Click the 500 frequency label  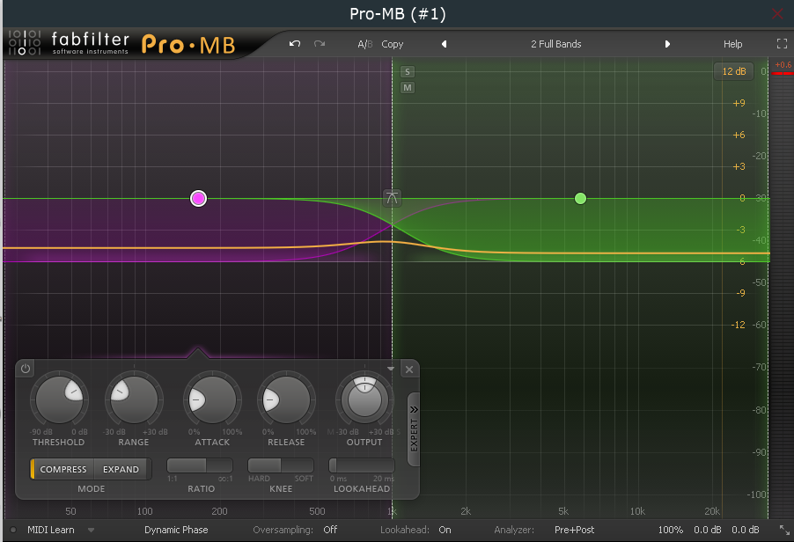point(317,511)
